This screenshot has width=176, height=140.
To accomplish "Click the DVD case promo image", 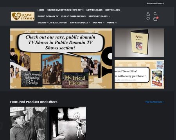I will 139,43.
